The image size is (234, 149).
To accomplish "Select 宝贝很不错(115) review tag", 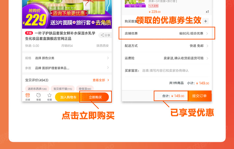I will point(63,89).
